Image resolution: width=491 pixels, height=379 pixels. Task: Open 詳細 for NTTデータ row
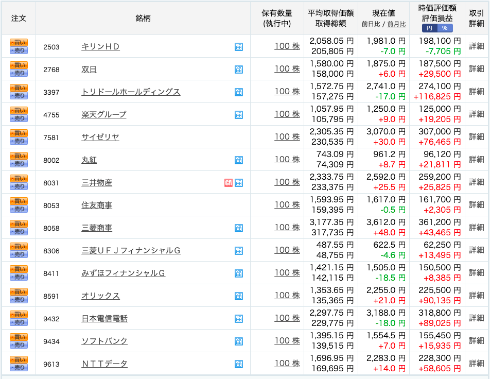click(x=477, y=364)
